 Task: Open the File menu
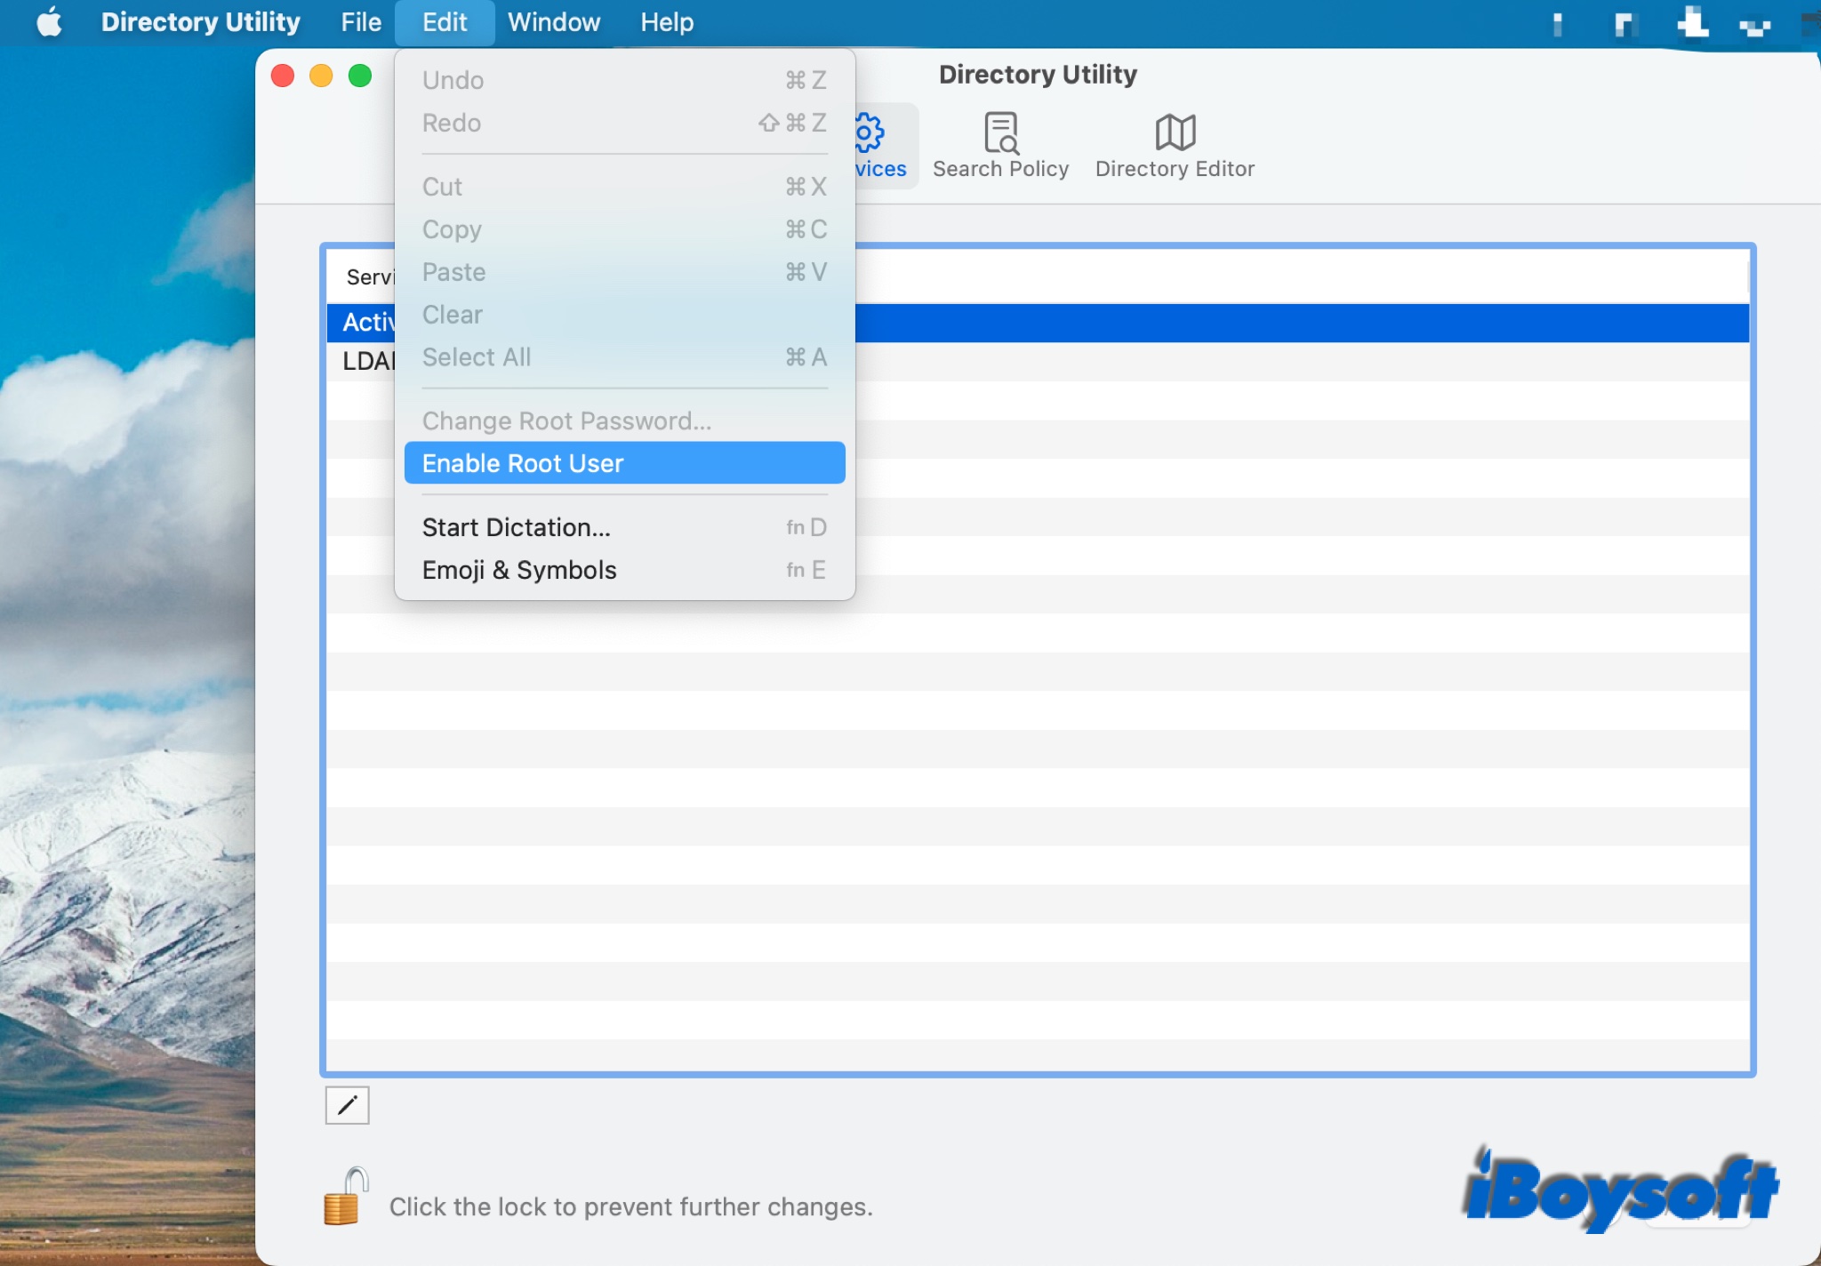coord(359,22)
